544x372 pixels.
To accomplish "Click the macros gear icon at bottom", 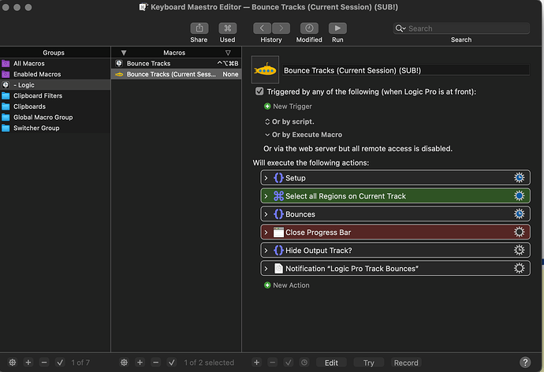I will click(x=124, y=363).
